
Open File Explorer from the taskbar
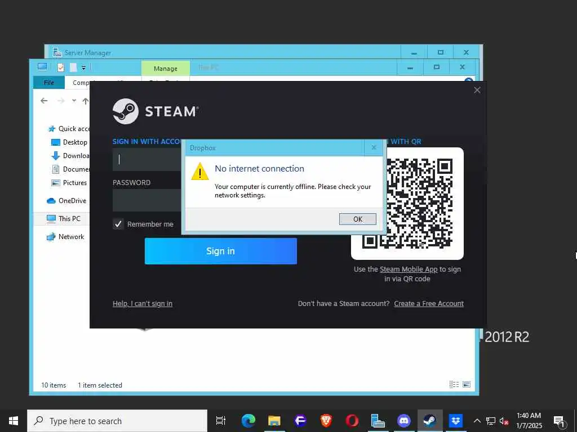274,421
